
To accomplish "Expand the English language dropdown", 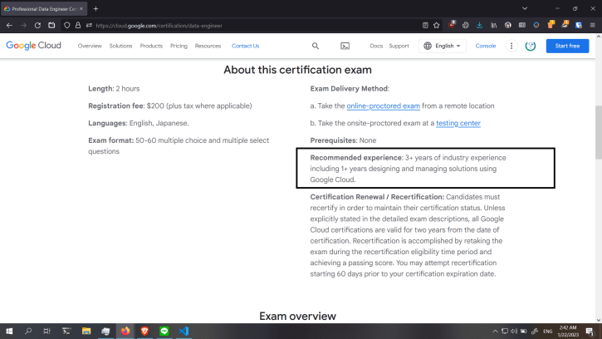I will pyautogui.click(x=443, y=46).
